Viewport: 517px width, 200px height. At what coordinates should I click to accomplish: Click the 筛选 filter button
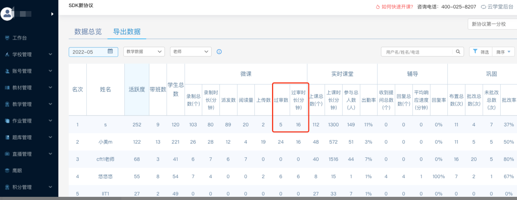481,52
